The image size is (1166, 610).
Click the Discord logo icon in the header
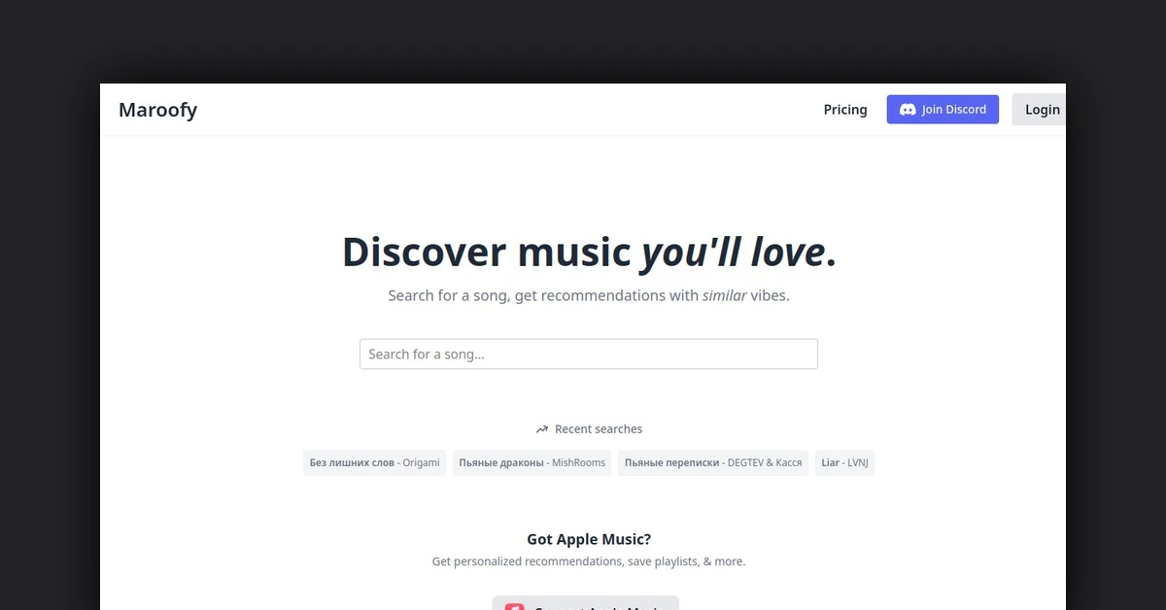(908, 110)
